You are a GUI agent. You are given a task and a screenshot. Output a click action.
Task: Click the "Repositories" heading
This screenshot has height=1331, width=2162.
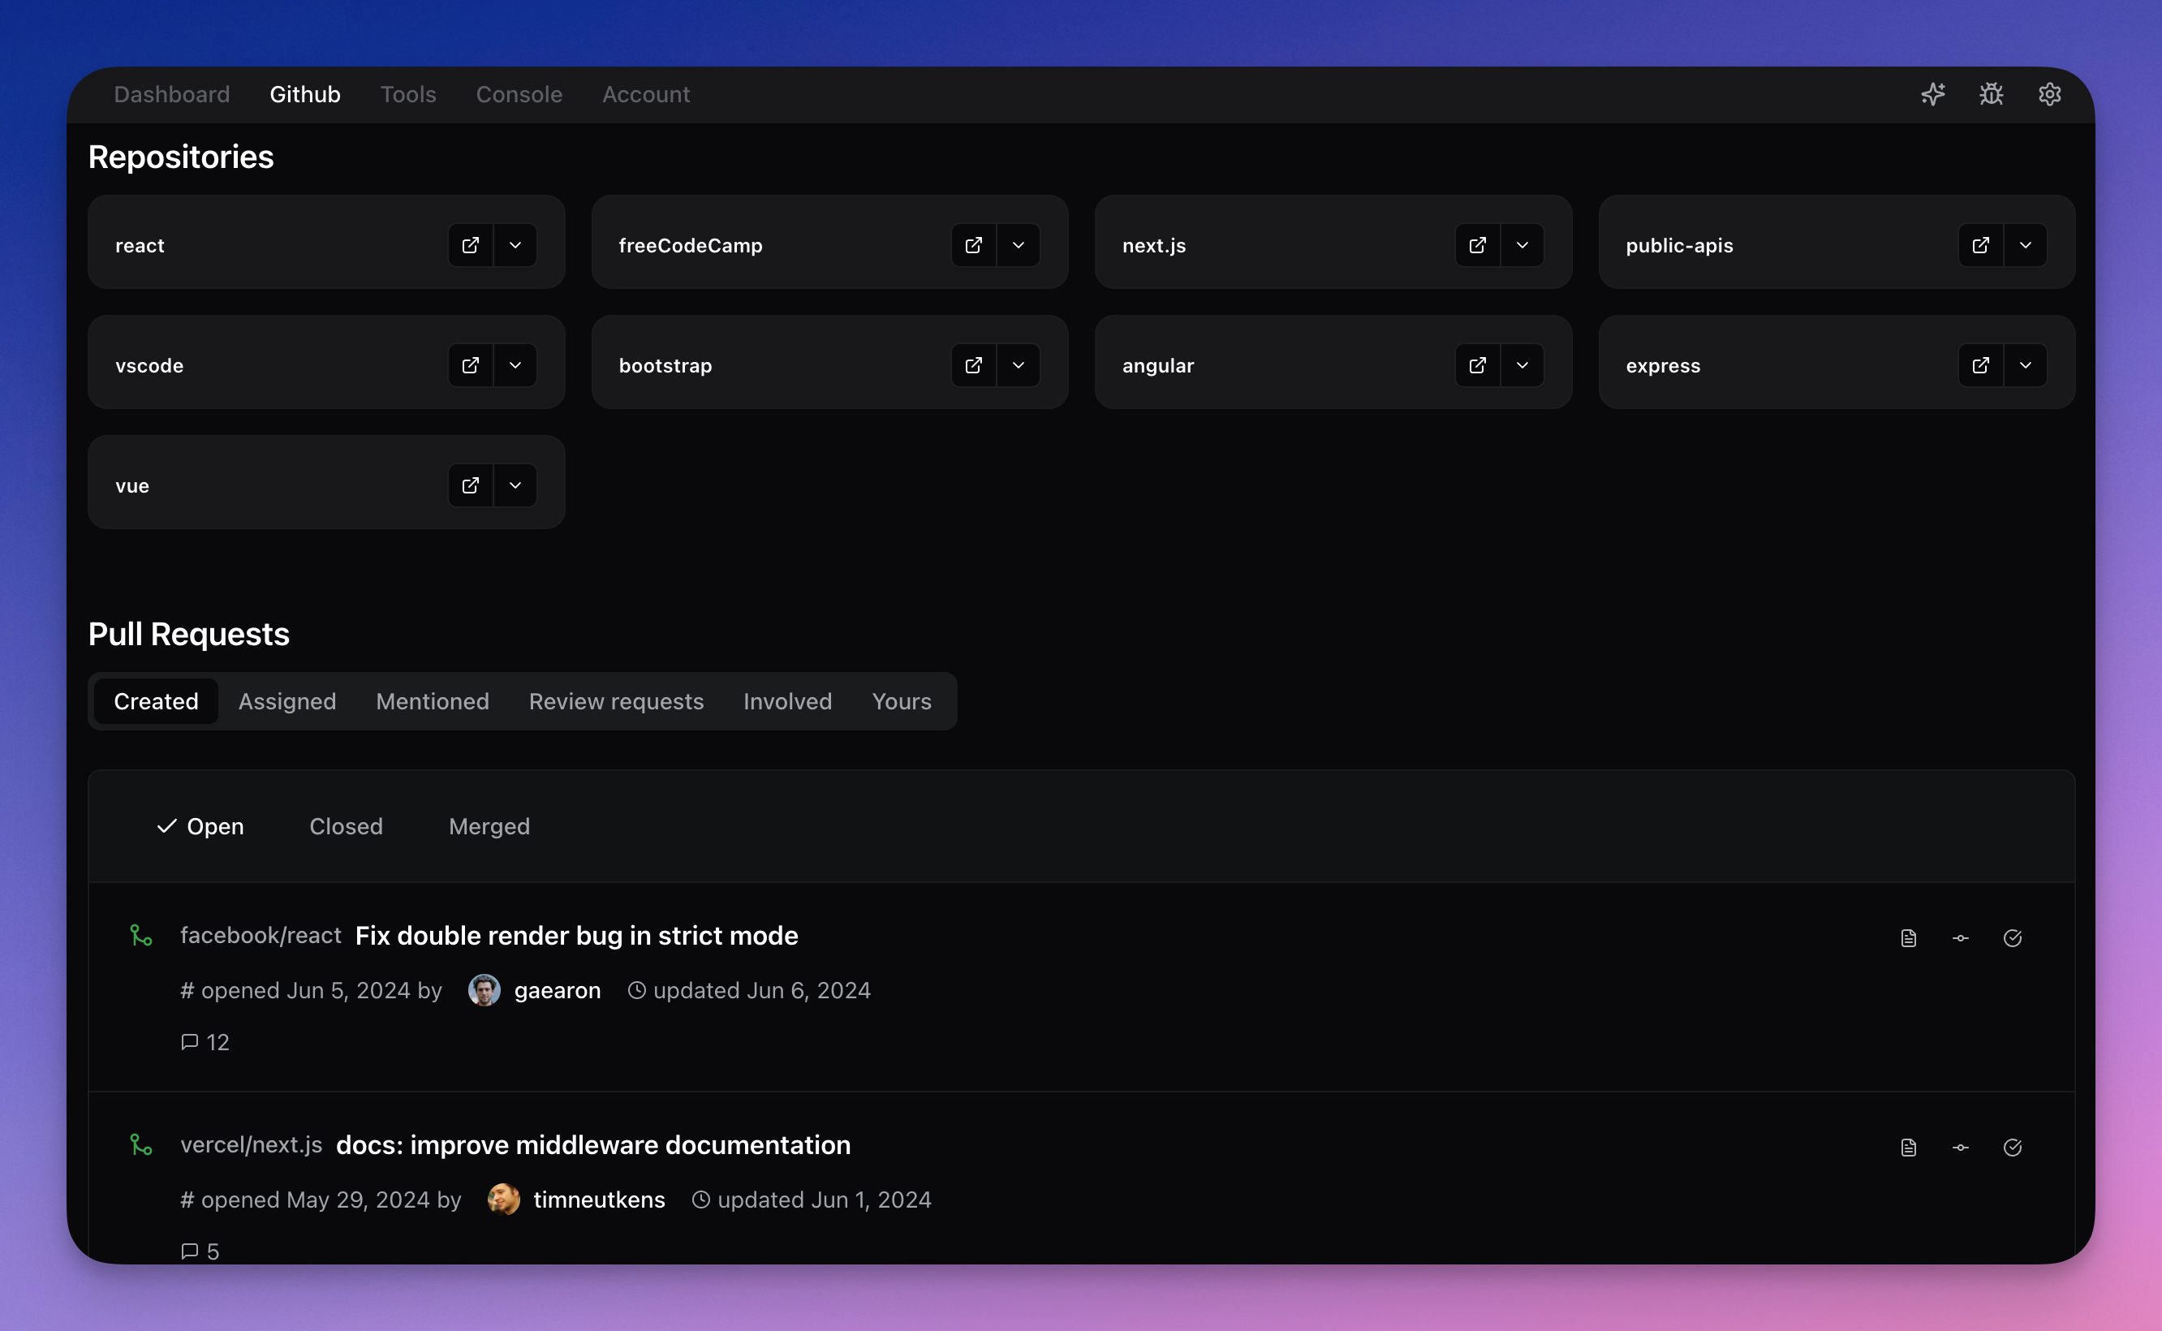180,157
